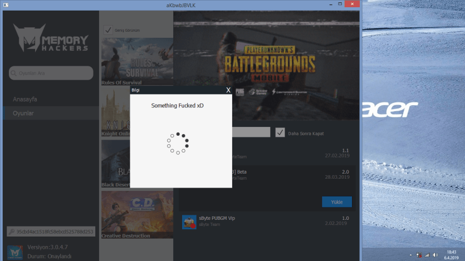Click the 27.02.2019 date of version 1.1

[x=337, y=155]
